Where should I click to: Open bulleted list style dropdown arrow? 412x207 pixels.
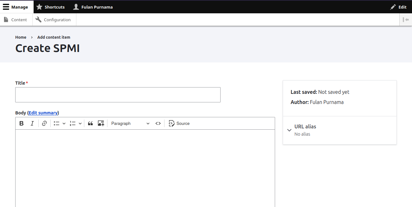tap(64, 124)
